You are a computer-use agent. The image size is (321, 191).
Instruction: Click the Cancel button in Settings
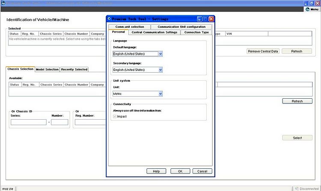click(x=202, y=171)
